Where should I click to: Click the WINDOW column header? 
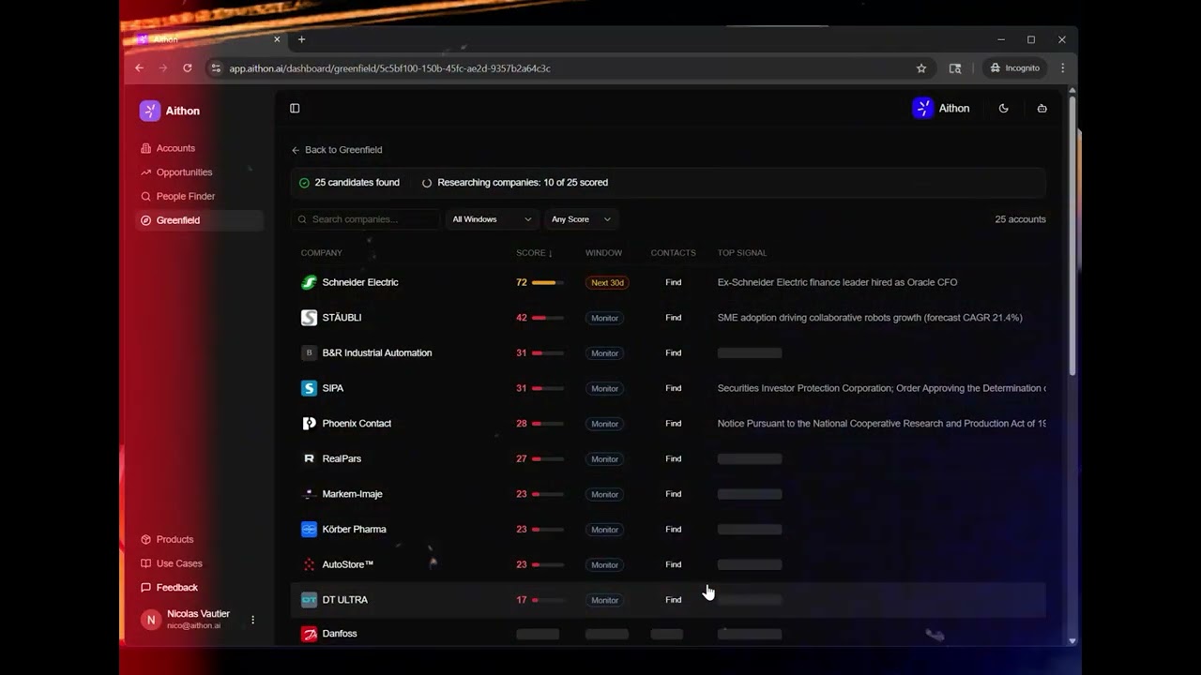click(603, 253)
